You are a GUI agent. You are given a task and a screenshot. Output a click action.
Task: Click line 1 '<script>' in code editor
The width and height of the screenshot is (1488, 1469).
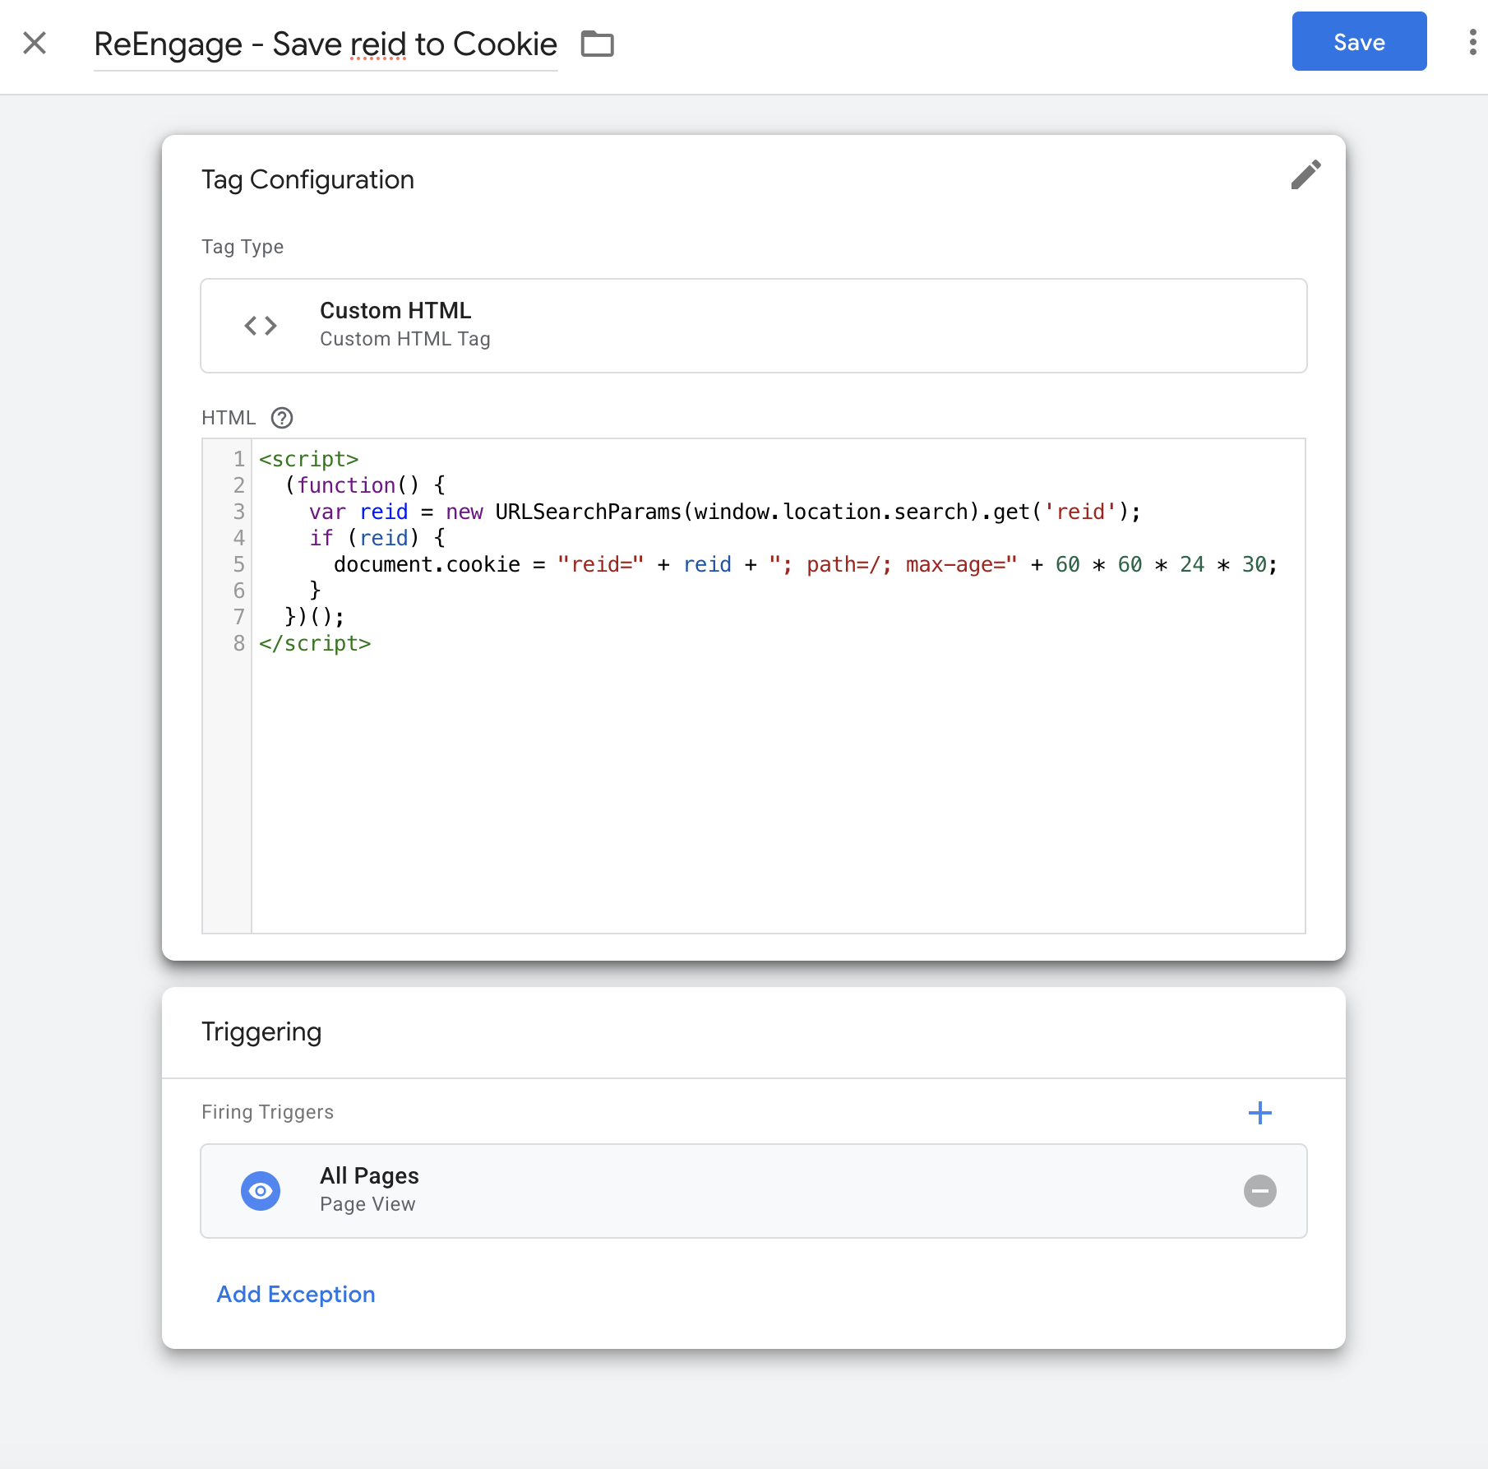[309, 459]
